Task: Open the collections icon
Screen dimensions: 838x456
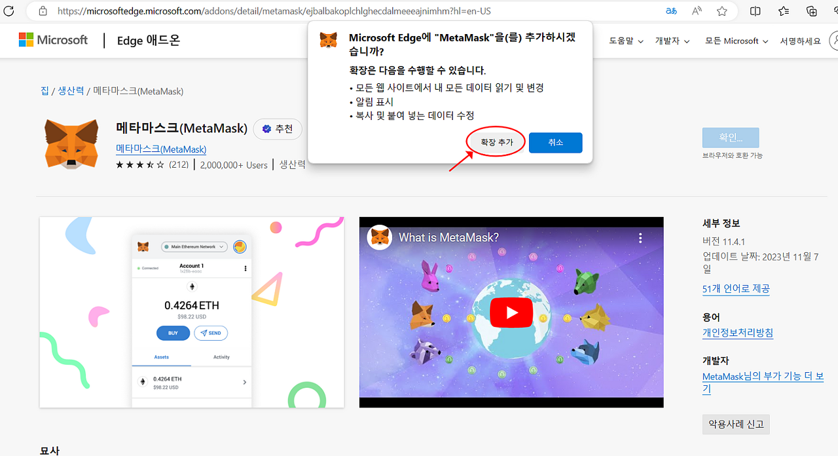Action: [812, 11]
